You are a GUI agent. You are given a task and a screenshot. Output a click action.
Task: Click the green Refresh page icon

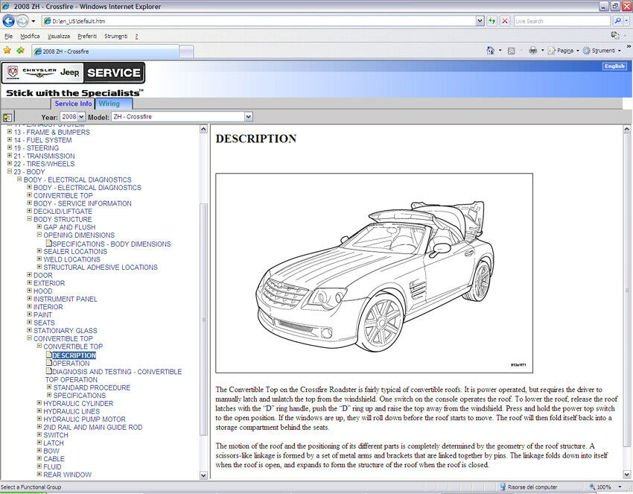pyautogui.click(x=492, y=21)
